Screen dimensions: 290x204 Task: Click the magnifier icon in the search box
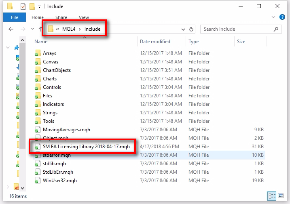click(x=277, y=29)
